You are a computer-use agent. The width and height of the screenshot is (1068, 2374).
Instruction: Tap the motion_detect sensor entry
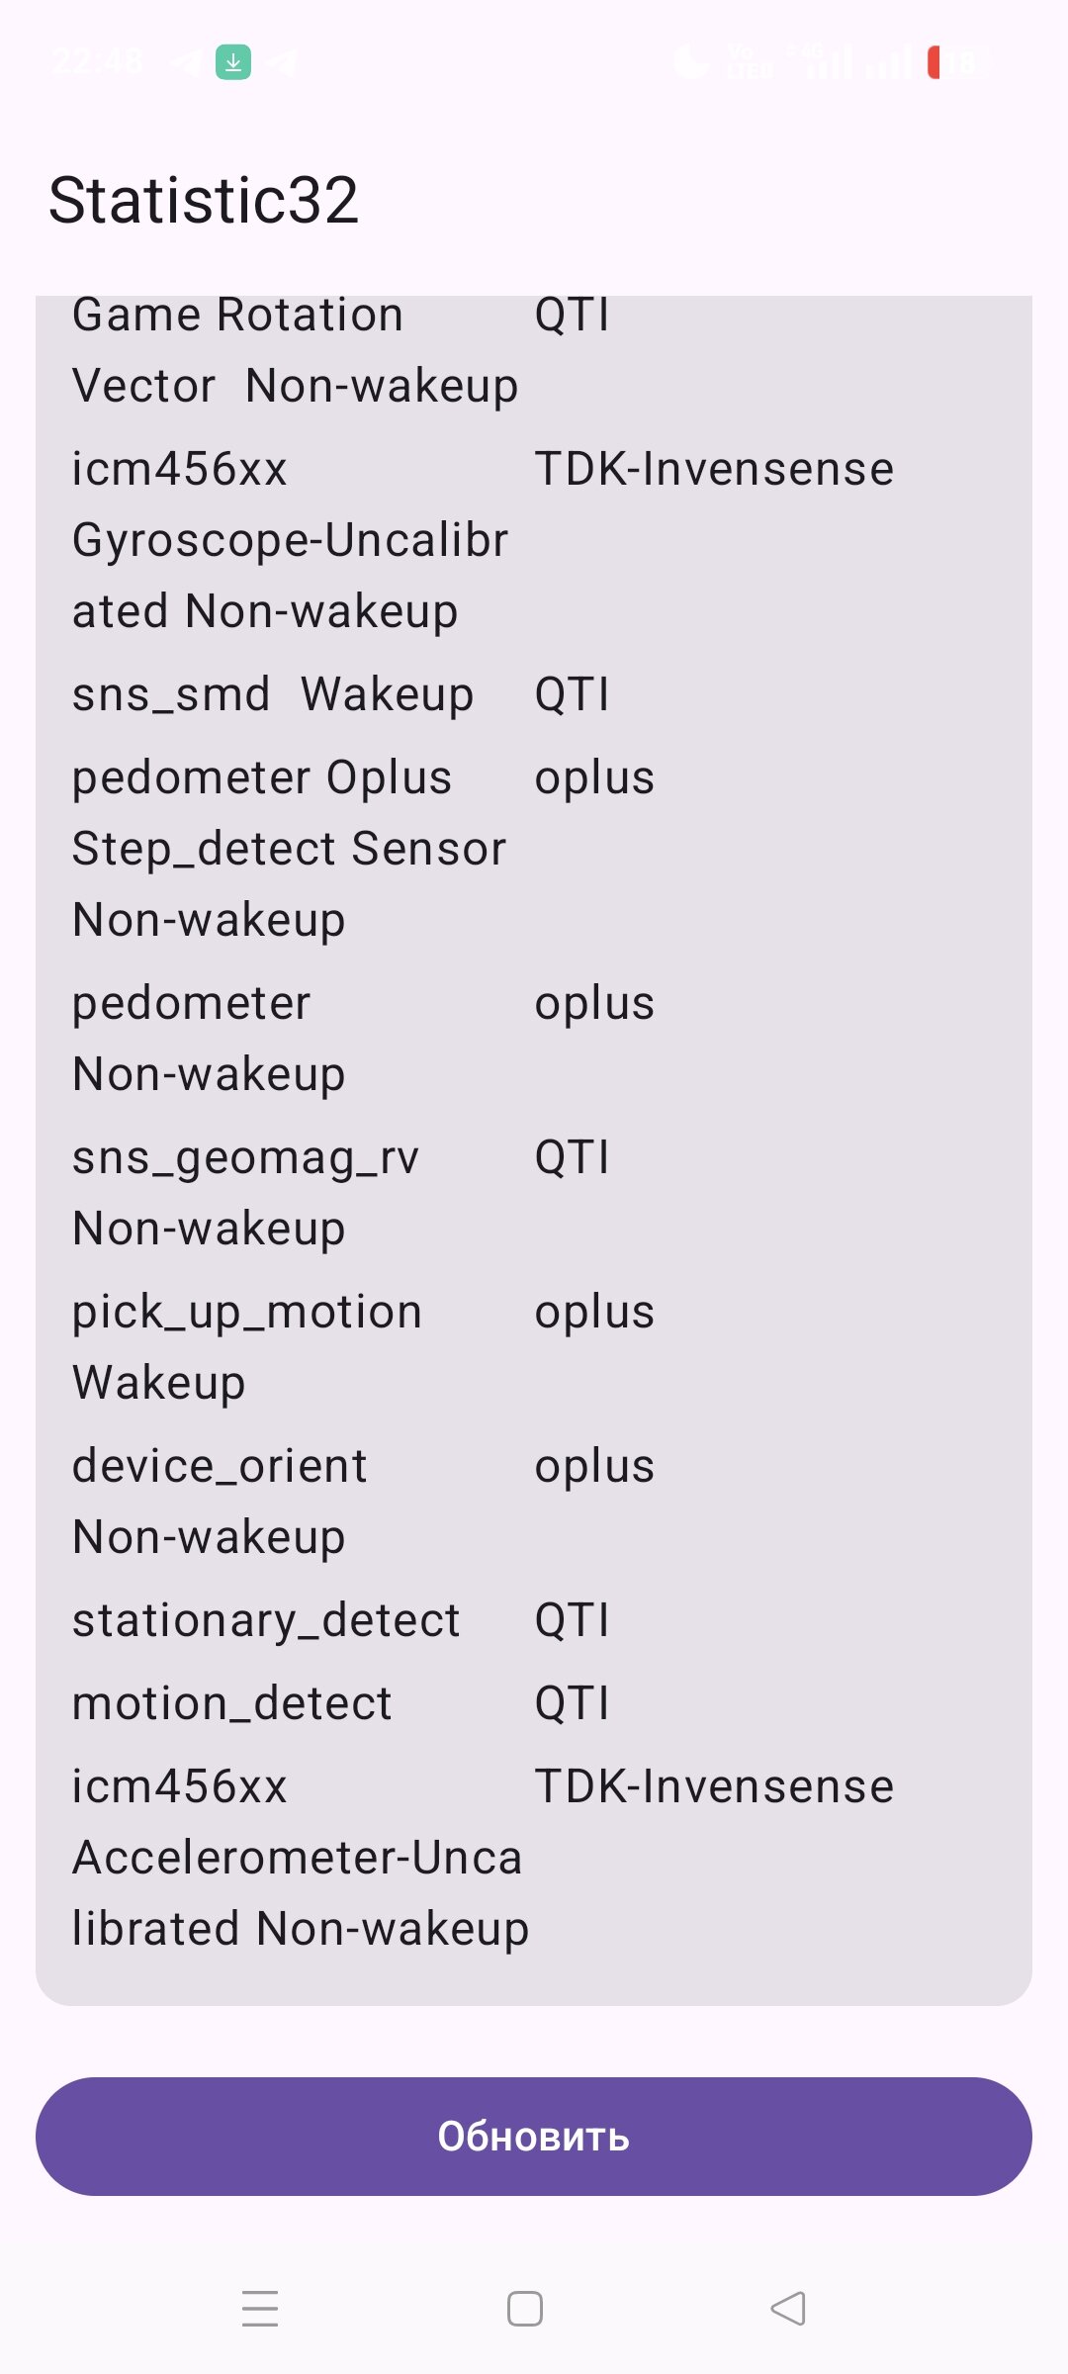(x=534, y=1703)
